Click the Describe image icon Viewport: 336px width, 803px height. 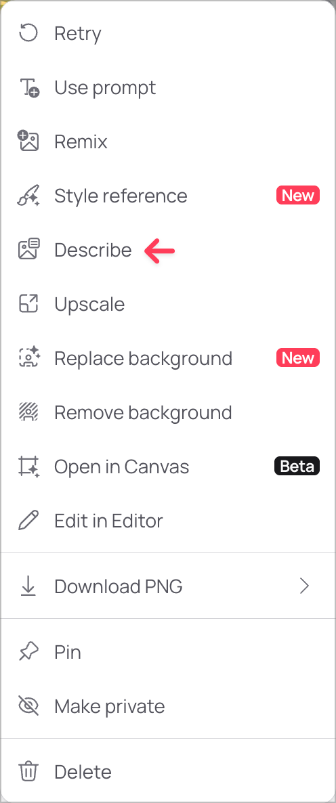pyautogui.click(x=28, y=250)
